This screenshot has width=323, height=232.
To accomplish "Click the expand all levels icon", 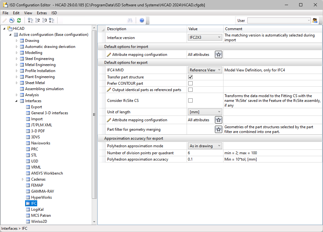I will pos(52,20).
